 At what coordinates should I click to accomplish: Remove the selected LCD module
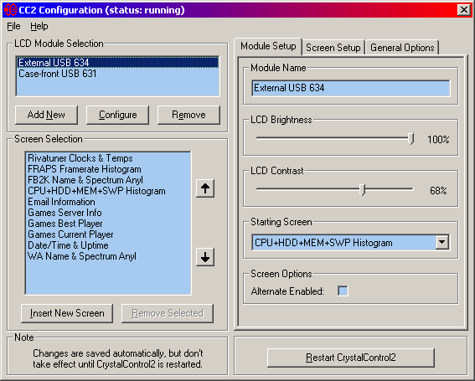[x=188, y=115]
